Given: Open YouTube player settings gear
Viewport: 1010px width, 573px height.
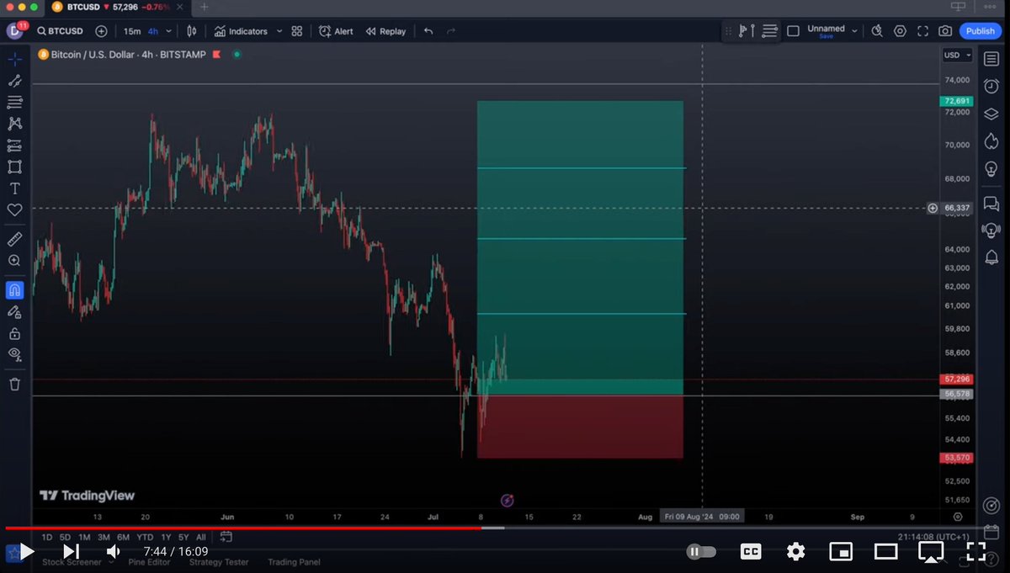Looking at the screenshot, I should (795, 551).
